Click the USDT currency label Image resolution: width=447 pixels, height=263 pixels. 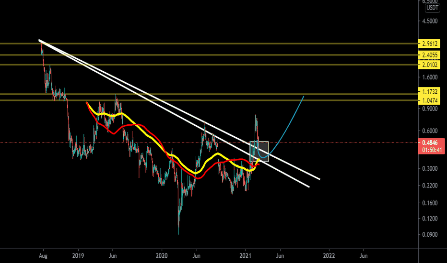pyautogui.click(x=432, y=8)
